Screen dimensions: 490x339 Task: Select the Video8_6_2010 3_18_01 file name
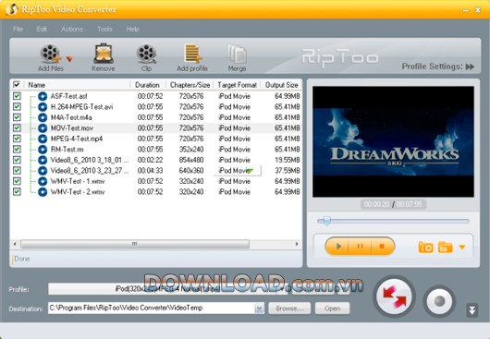(x=90, y=160)
